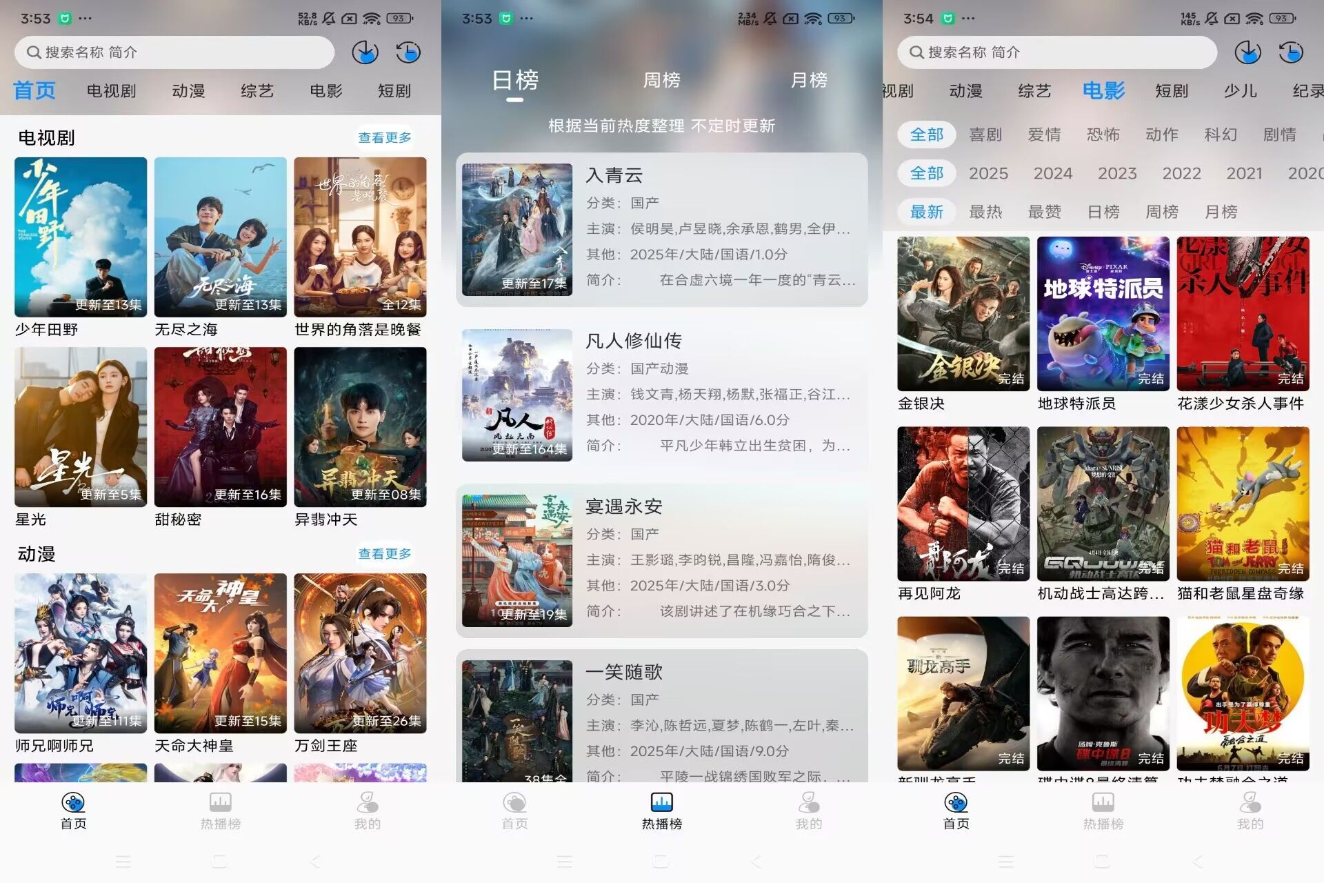This screenshot has height=883, width=1324.
Task: Select the 最新 sorting filter chip
Action: point(927,212)
